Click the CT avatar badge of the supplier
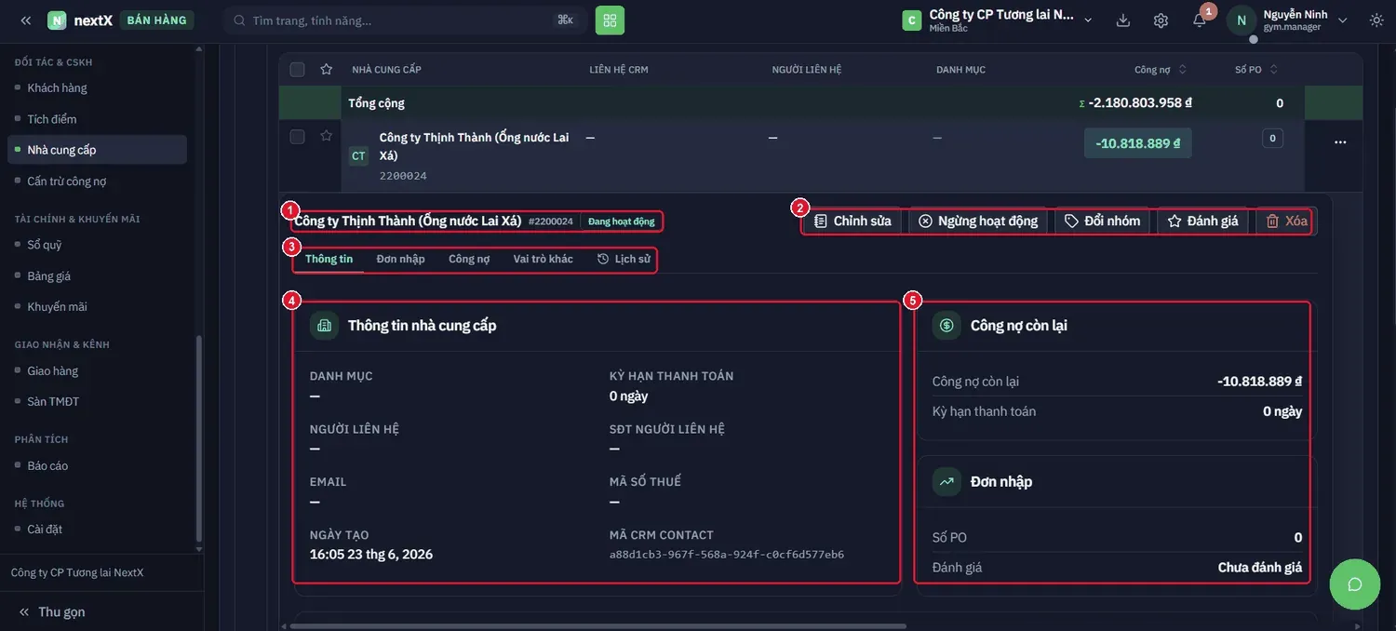 [358, 155]
